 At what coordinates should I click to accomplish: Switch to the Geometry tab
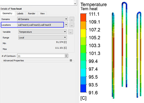coord(8,14)
